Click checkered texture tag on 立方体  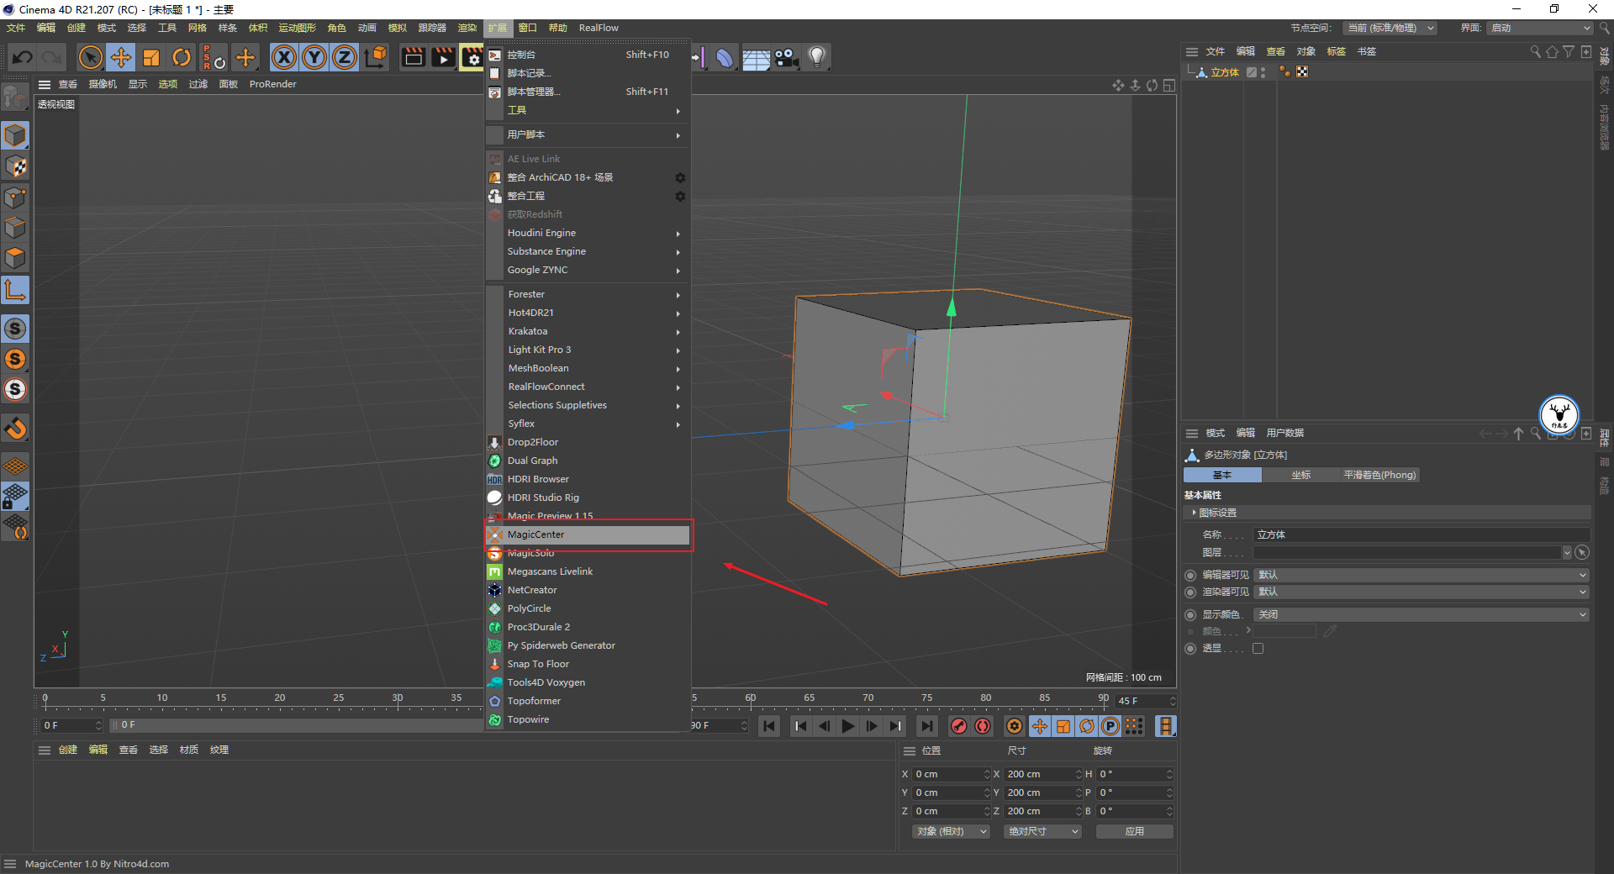[x=1302, y=72]
